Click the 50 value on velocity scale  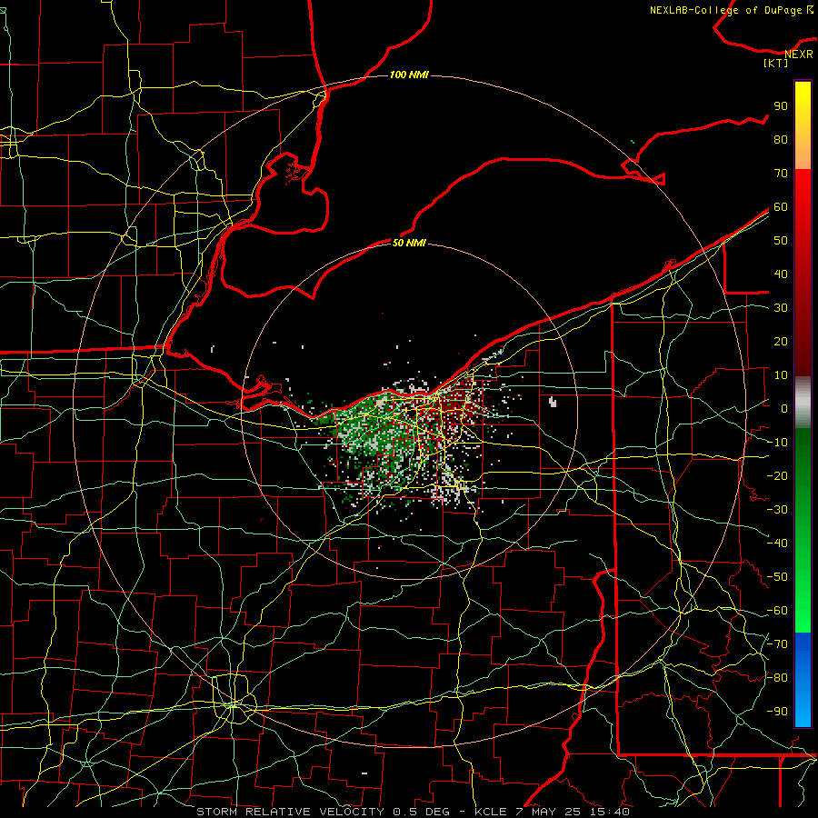[x=781, y=241]
